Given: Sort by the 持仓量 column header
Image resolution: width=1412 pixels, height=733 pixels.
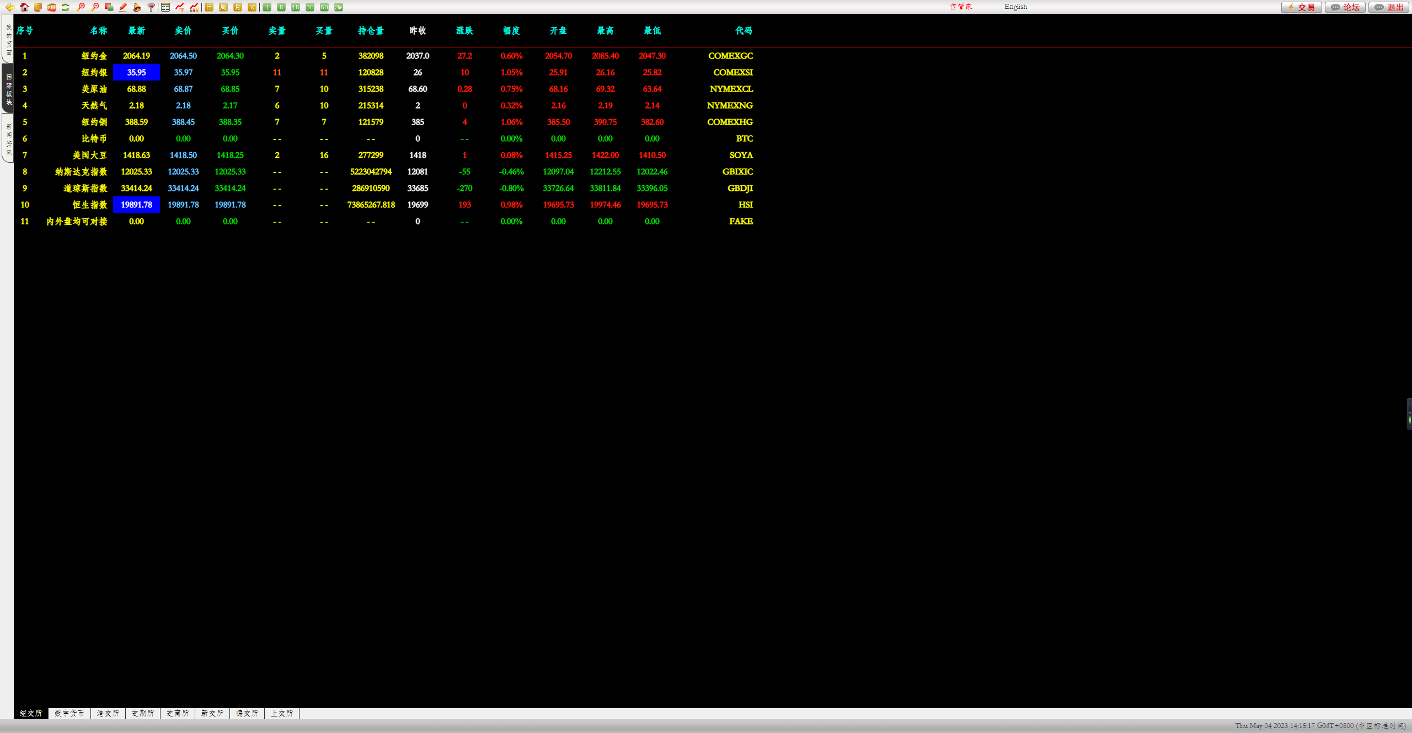Looking at the screenshot, I should [371, 31].
